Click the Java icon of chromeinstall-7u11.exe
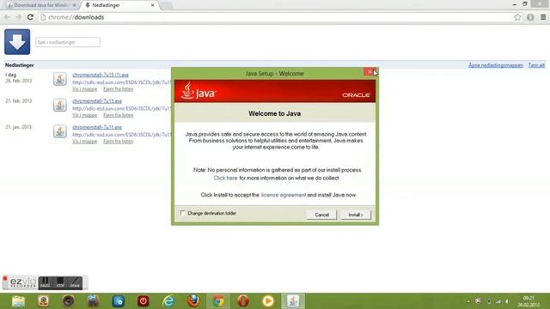The height and width of the screenshot is (309, 550). coord(60,131)
